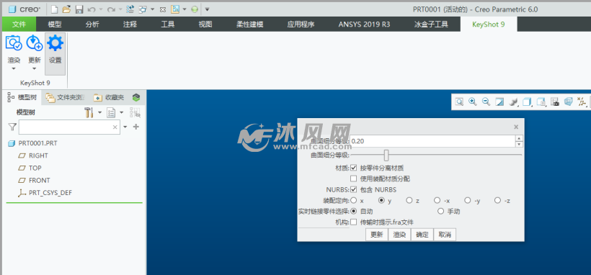Enable 使用装配材质分配 checkbox
The image size is (591, 275).
point(354,179)
